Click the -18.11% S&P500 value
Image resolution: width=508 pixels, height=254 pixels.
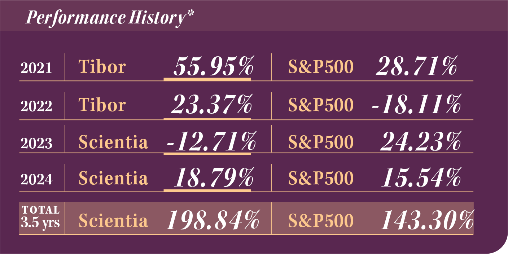416,105
